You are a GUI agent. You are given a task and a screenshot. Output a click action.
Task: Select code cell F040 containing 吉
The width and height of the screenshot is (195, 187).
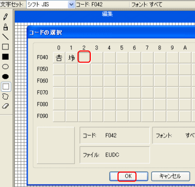[x=59, y=58]
